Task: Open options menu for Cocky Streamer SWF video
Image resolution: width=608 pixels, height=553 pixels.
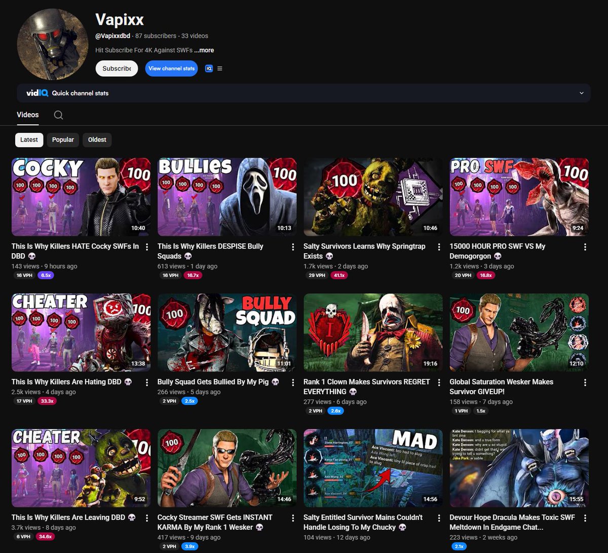Action: click(x=293, y=518)
